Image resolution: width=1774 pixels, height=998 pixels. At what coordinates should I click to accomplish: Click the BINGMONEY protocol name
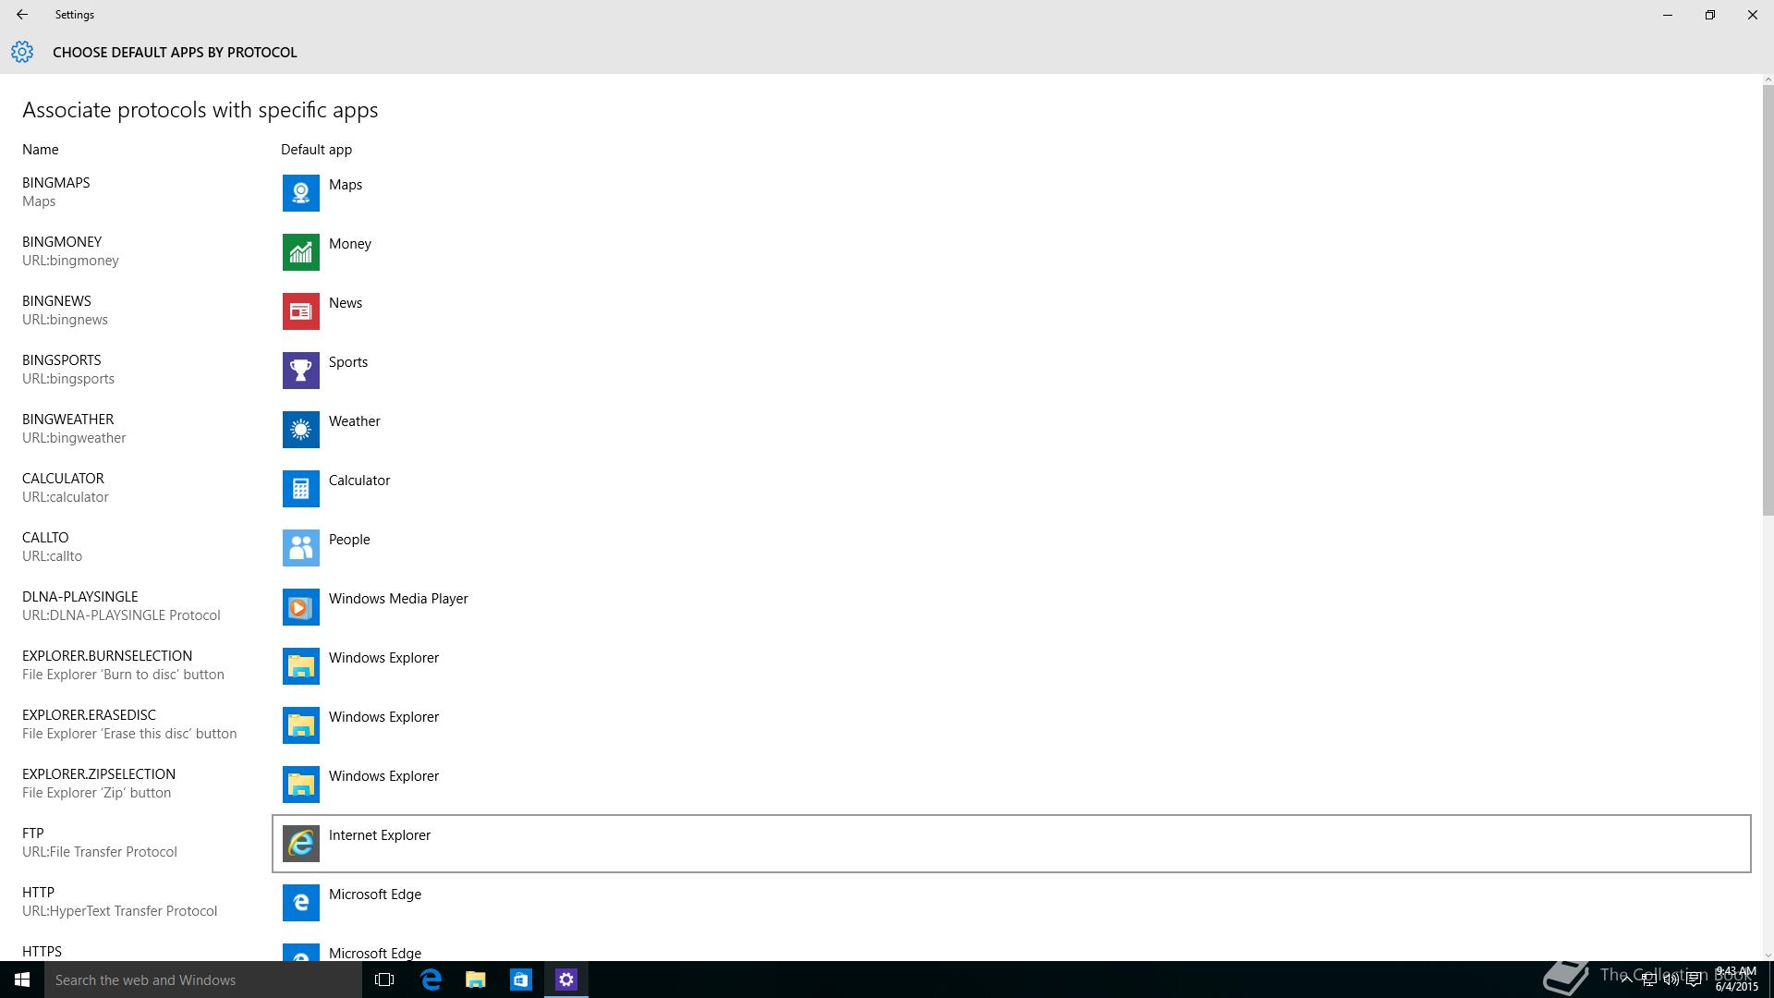point(62,242)
